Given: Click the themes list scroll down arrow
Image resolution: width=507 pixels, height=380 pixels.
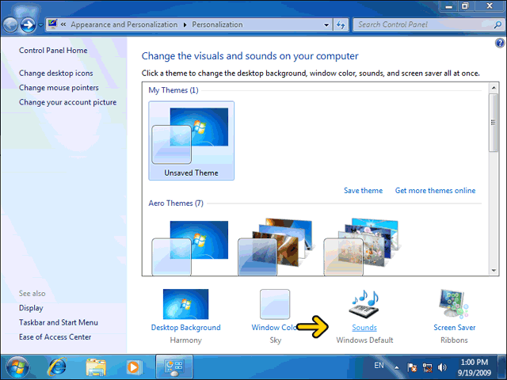Looking at the screenshot, I should (494, 271).
